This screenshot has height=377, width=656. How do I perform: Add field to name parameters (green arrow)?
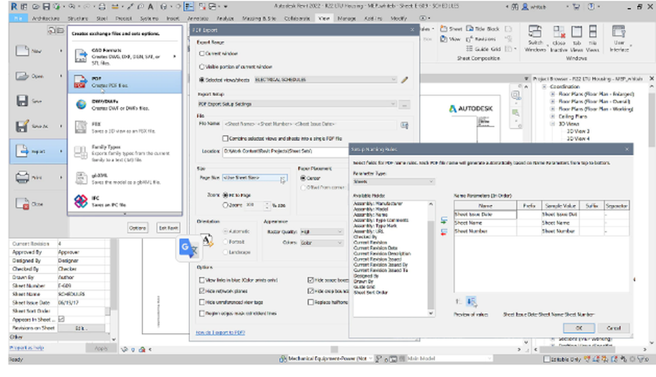[x=444, y=220]
